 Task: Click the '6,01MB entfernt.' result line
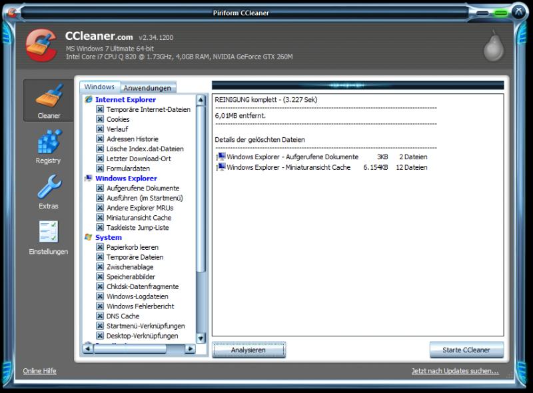coord(241,116)
